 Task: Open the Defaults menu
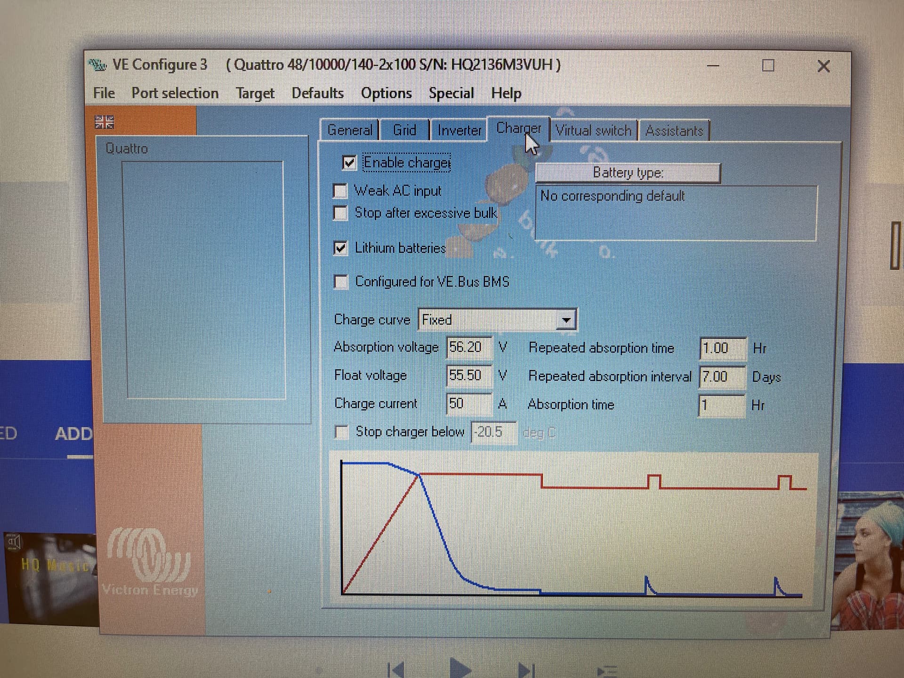tap(317, 93)
